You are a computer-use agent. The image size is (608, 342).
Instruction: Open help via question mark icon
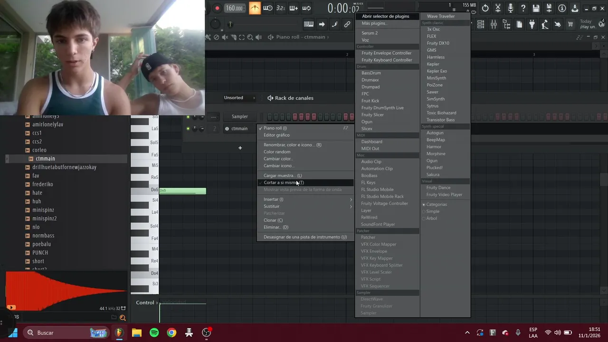pyautogui.click(x=523, y=8)
